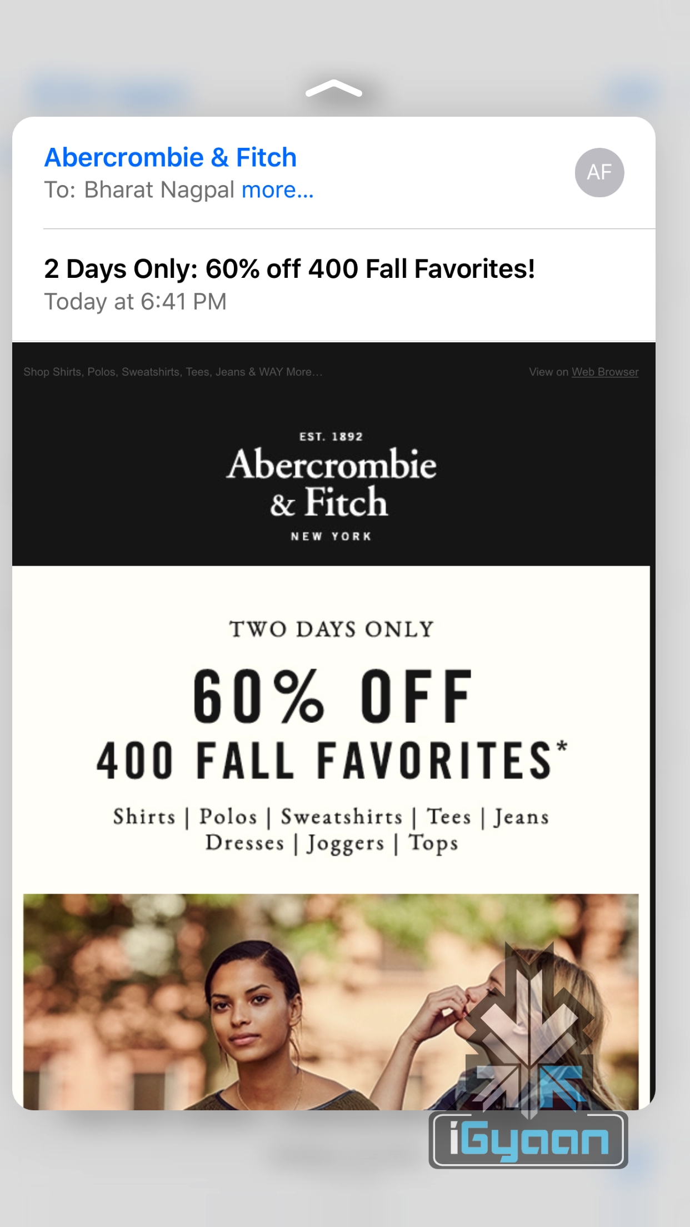Tap the recipient Bharat Nagpal

click(159, 190)
